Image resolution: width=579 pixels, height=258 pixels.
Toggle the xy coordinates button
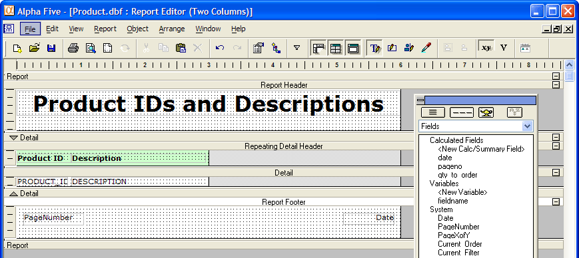[x=486, y=49]
